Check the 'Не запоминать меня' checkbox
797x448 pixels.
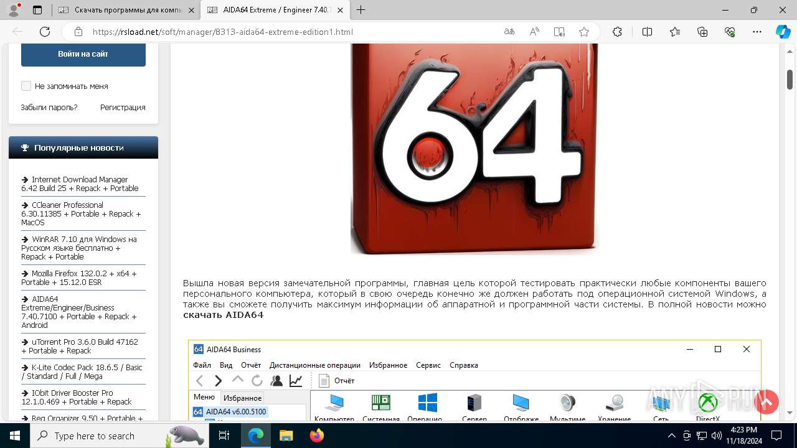click(x=26, y=86)
